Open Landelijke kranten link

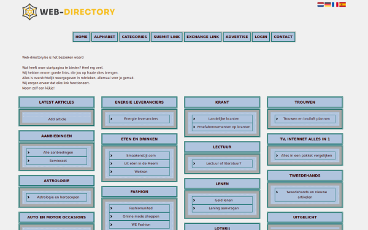tap(224, 119)
